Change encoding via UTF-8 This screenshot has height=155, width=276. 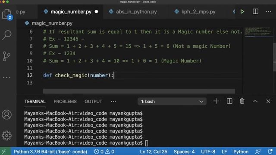pyautogui.click(x=208, y=152)
